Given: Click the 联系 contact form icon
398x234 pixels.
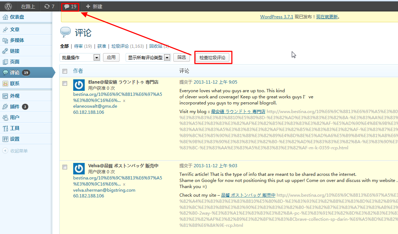Looking at the screenshot, I should pos(5,84).
